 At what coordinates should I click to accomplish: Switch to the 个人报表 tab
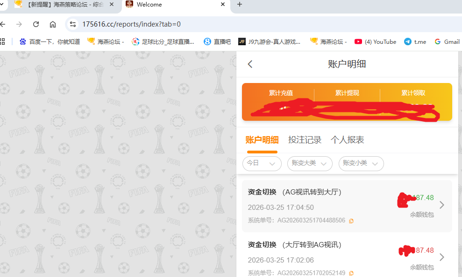point(348,139)
